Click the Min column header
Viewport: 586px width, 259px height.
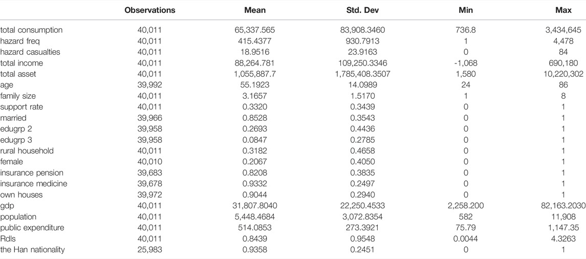coord(465,10)
